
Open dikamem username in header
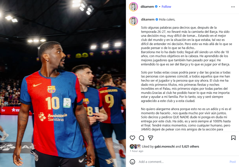(x=147, y=7)
